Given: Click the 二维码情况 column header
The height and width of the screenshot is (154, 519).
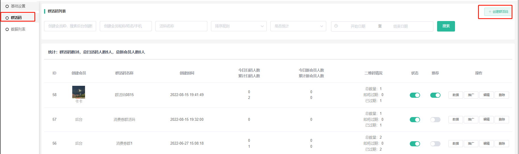Looking at the screenshot, I should tap(373, 73).
